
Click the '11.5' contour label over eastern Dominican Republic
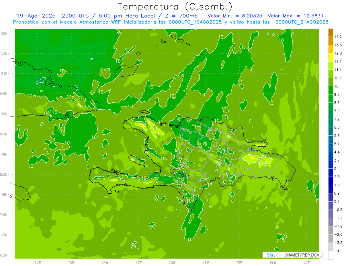(263, 164)
